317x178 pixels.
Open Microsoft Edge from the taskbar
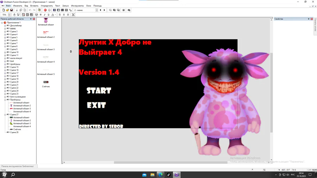coord(161,175)
